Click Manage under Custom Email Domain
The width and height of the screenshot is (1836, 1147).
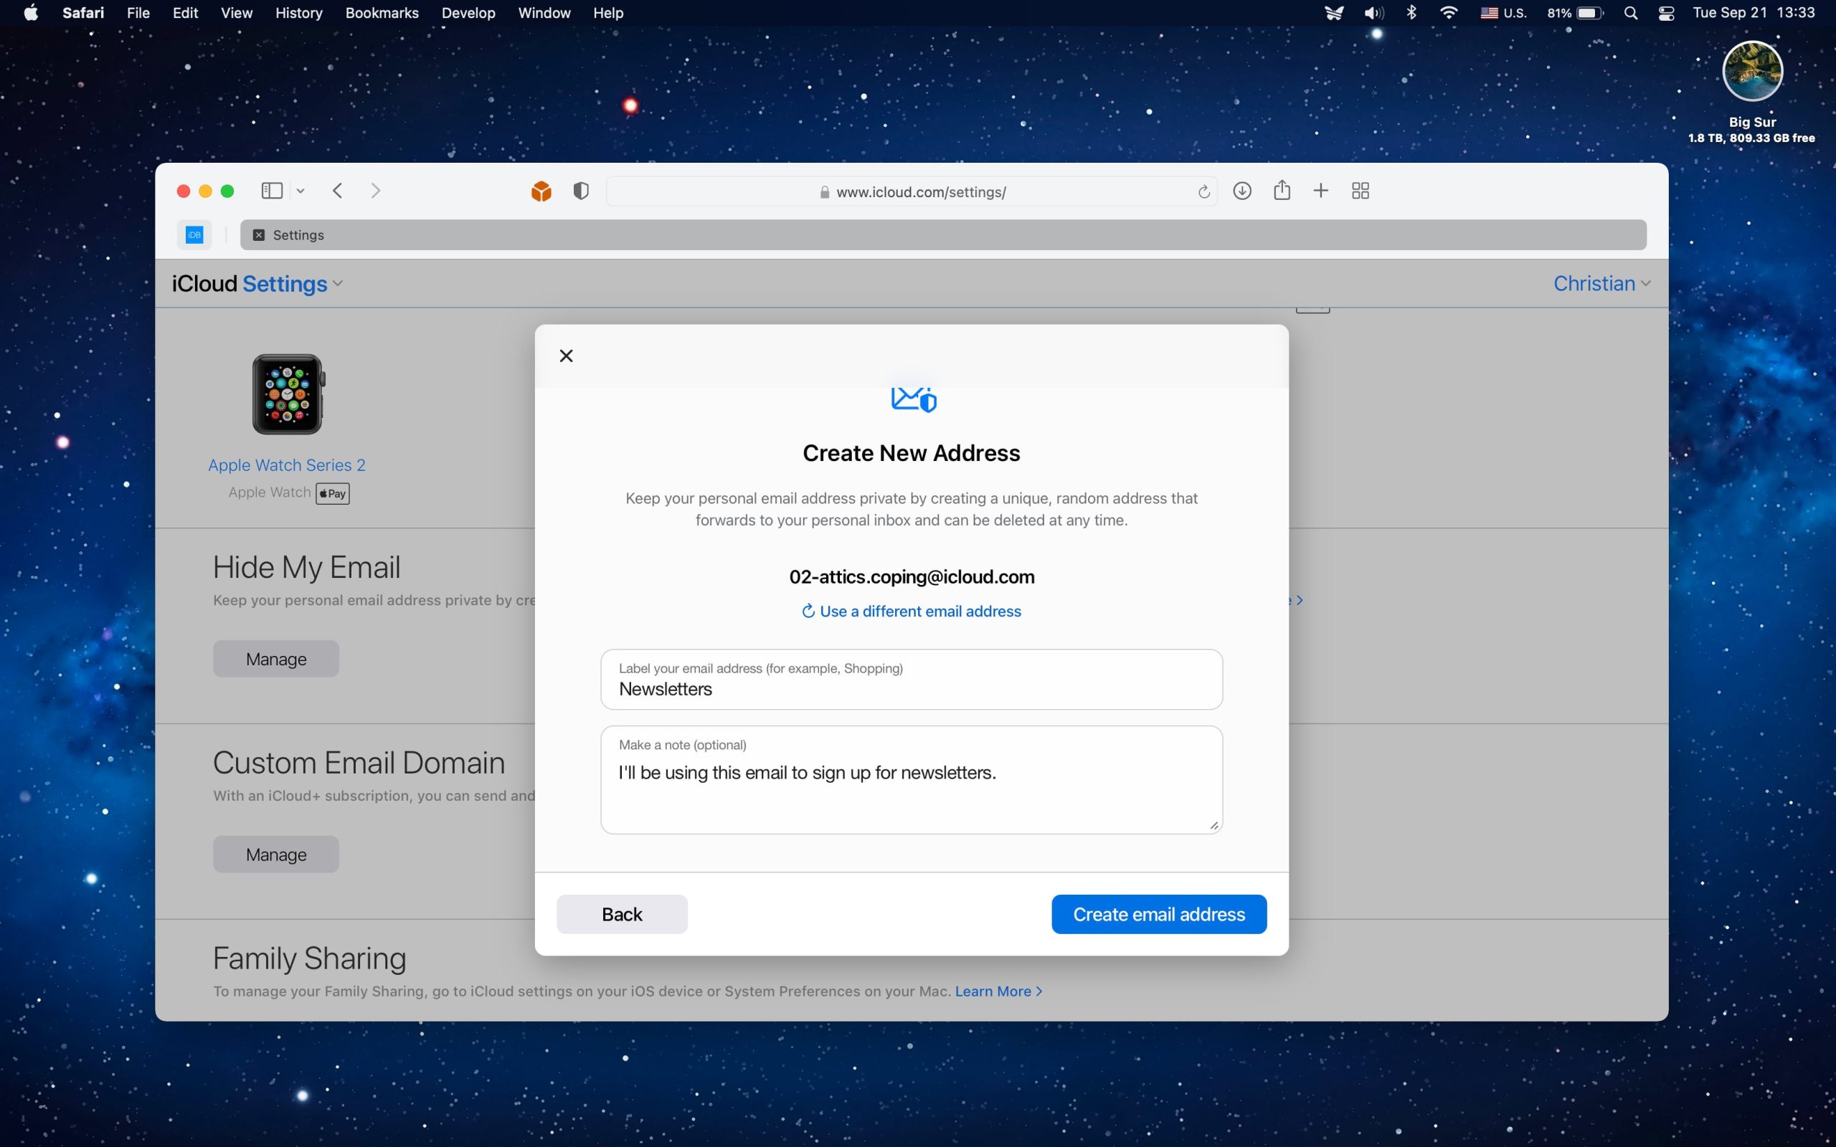click(276, 855)
